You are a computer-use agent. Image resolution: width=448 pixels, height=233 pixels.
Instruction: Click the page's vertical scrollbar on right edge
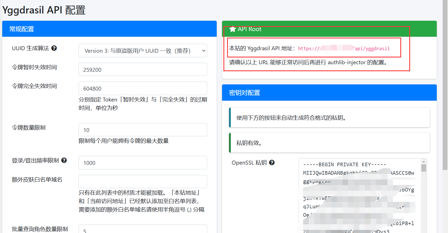click(445, 84)
